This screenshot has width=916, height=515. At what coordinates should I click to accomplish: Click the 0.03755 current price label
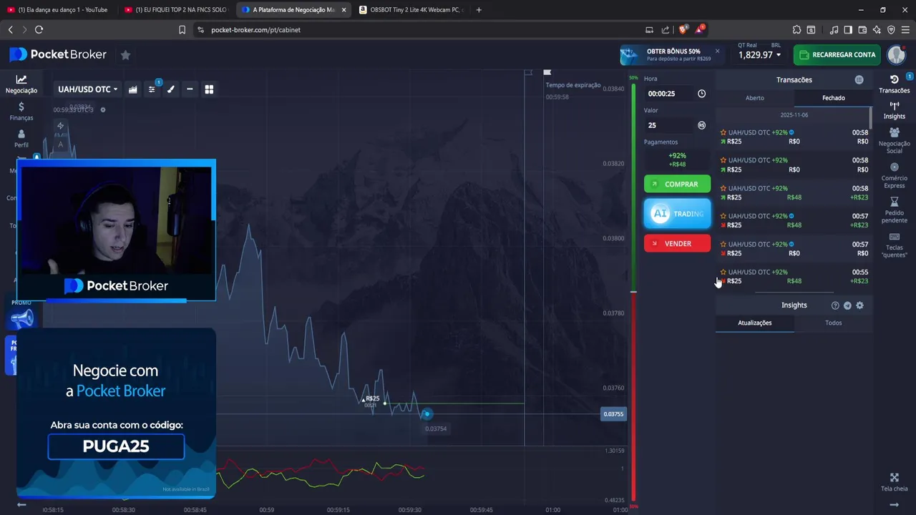[613, 414]
